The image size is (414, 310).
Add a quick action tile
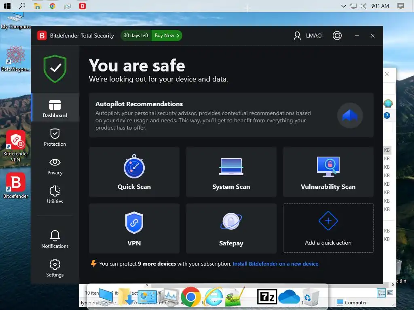point(328,228)
